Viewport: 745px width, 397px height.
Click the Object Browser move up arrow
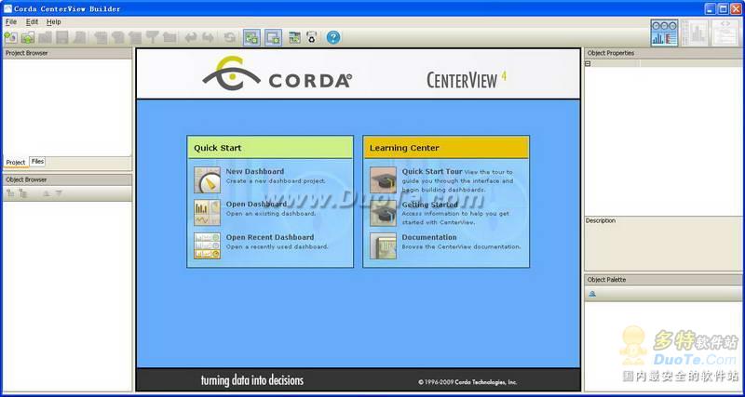(x=46, y=193)
